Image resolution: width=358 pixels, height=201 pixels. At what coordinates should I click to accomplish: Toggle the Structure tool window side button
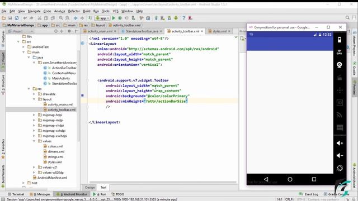click(3, 84)
